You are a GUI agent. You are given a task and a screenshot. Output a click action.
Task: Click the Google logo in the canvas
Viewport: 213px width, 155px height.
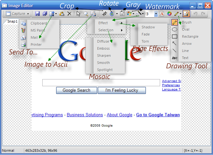click(x=100, y=51)
